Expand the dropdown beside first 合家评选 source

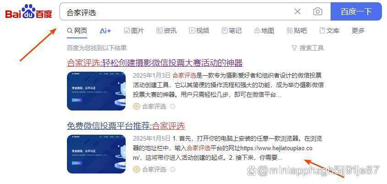pos(173,106)
